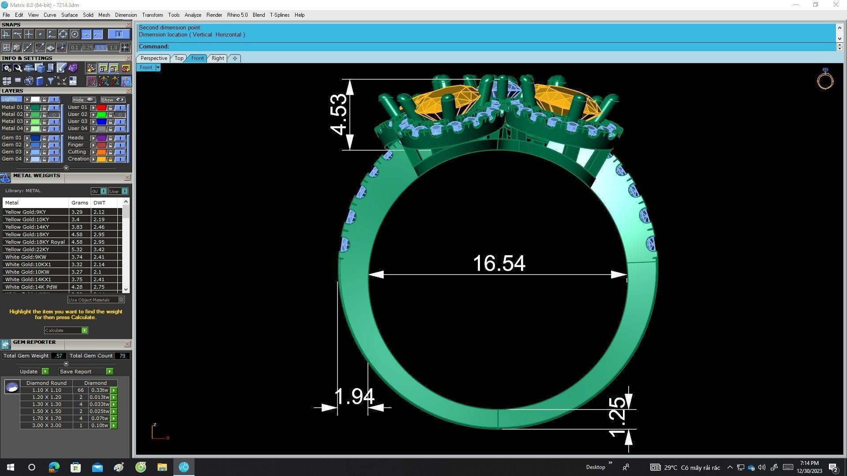This screenshot has width=847, height=476.
Task: Click the selection filter funnel icon
Action: click(51, 81)
